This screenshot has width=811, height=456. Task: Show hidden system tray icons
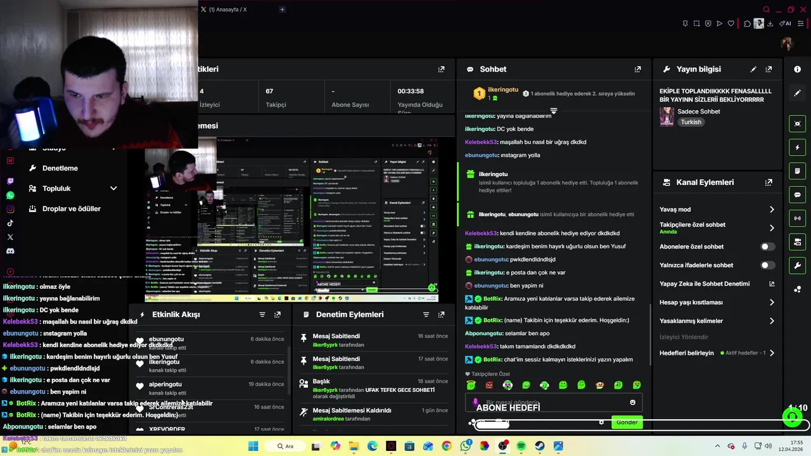pyautogui.click(x=717, y=446)
